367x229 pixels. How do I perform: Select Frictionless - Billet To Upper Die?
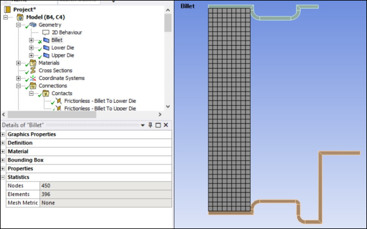click(100, 109)
